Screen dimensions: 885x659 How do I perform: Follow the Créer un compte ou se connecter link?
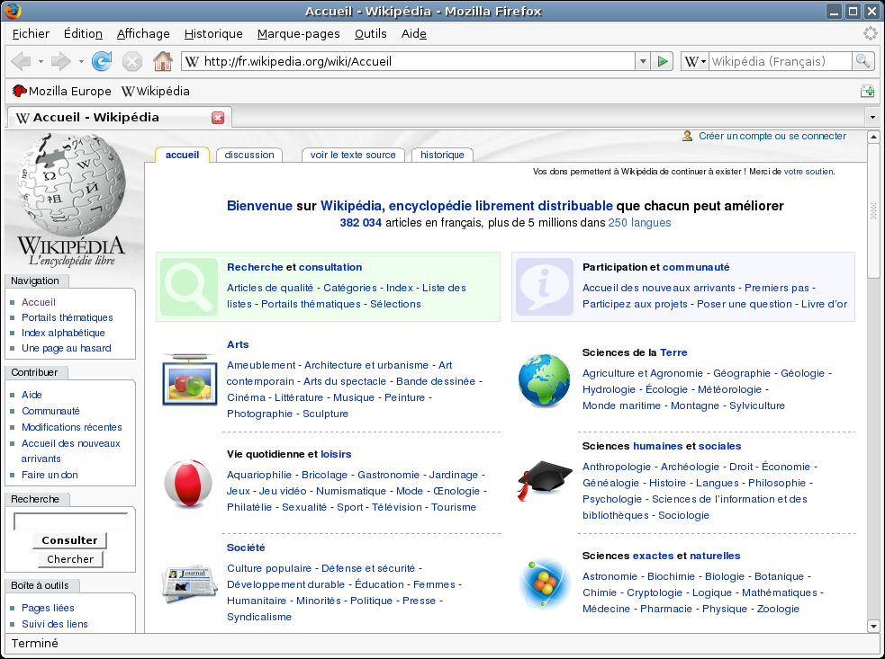[x=772, y=136]
